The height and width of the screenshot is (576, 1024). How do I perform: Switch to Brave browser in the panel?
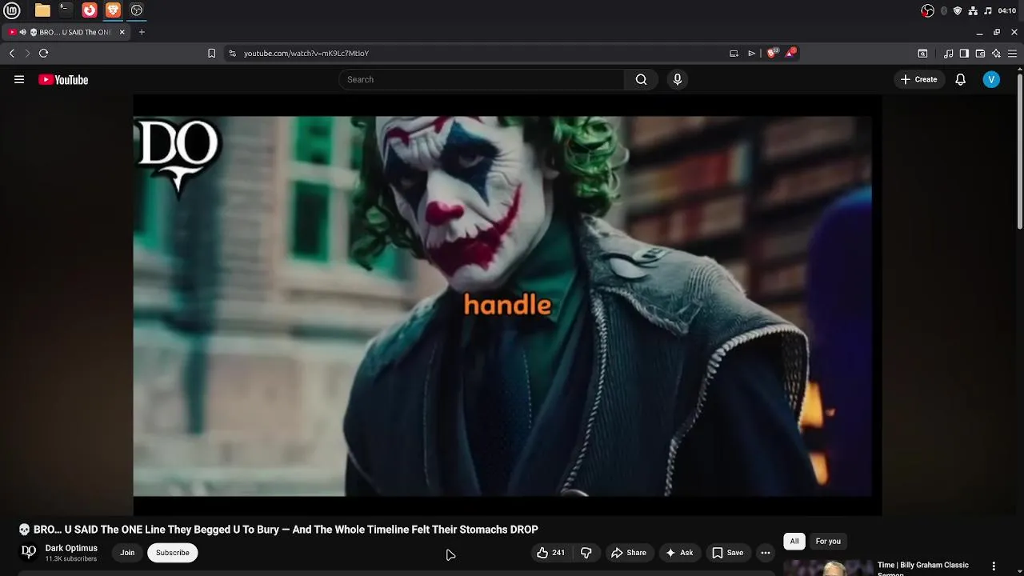[x=113, y=10]
